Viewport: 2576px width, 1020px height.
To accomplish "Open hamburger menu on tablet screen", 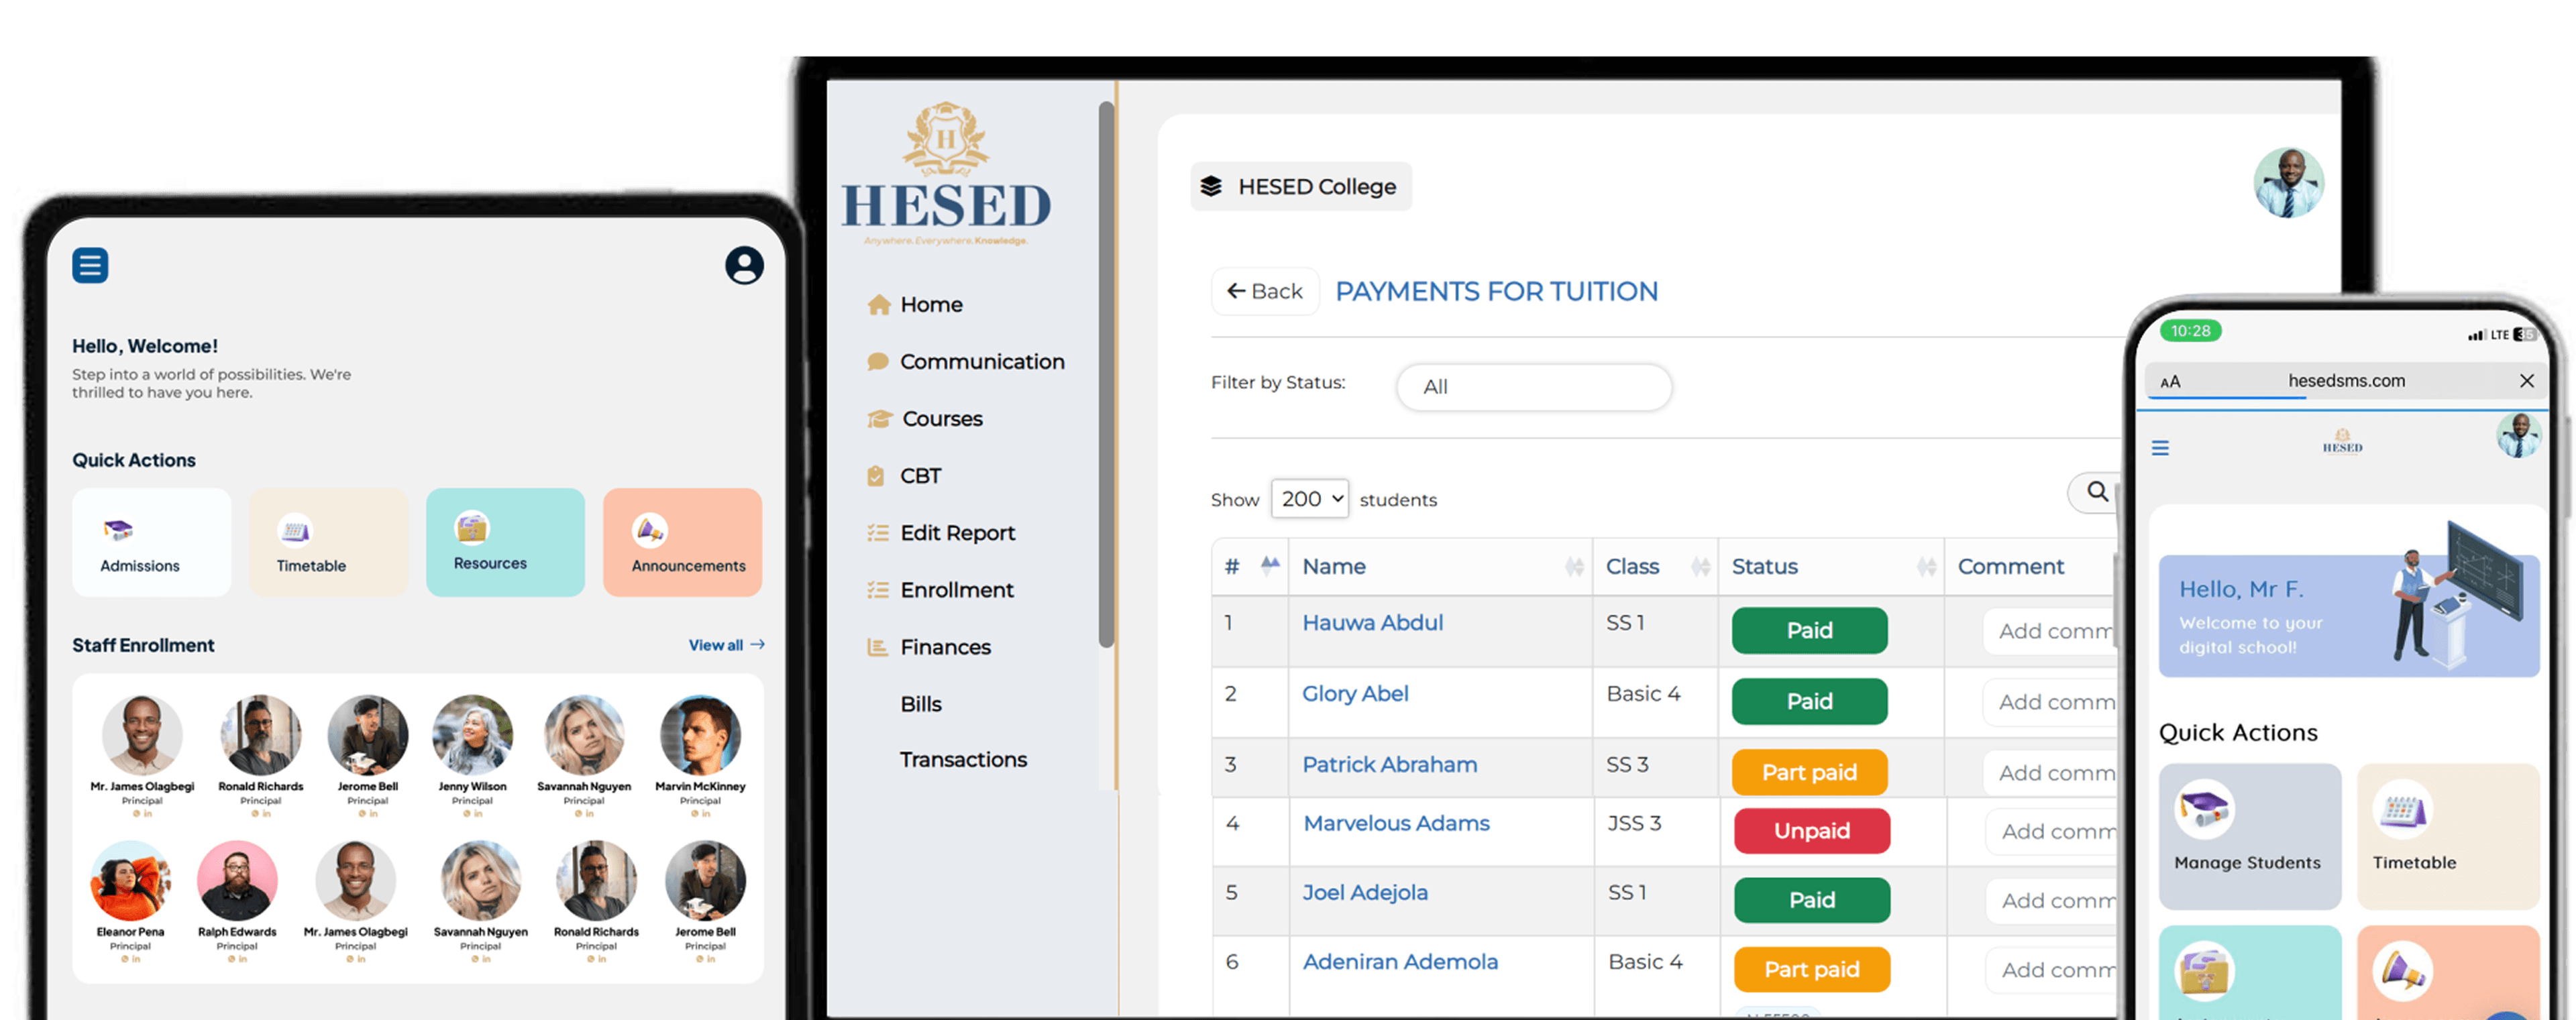I will pyautogui.click(x=90, y=265).
